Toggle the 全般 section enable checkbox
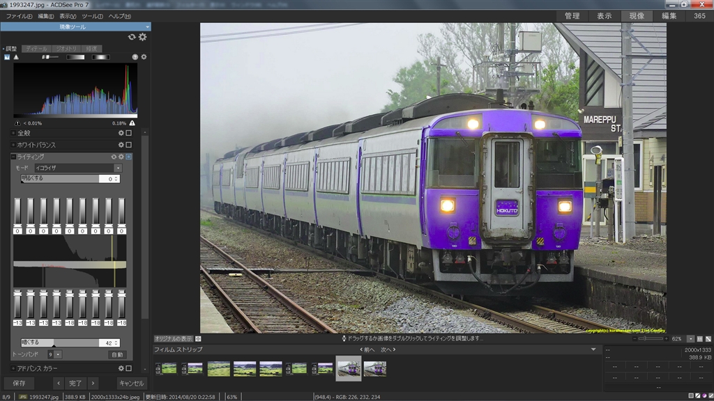714x401 pixels. pos(128,133)
